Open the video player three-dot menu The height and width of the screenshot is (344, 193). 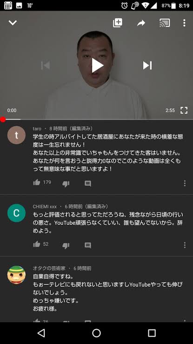click(185, 23)
